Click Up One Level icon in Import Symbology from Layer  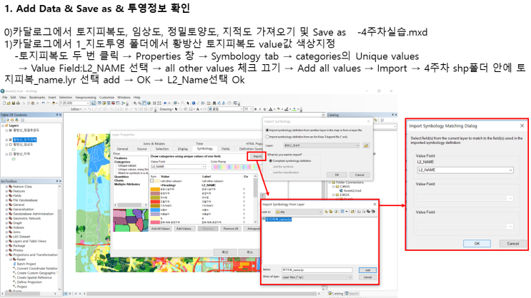[326, 212]
